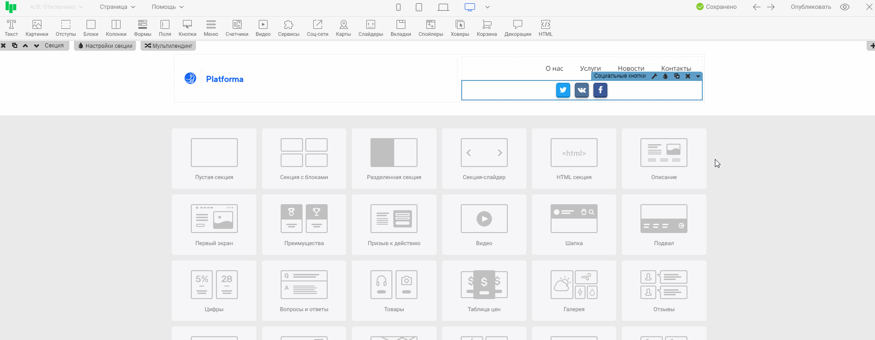Open the Помощь menu

click(168, 7)
